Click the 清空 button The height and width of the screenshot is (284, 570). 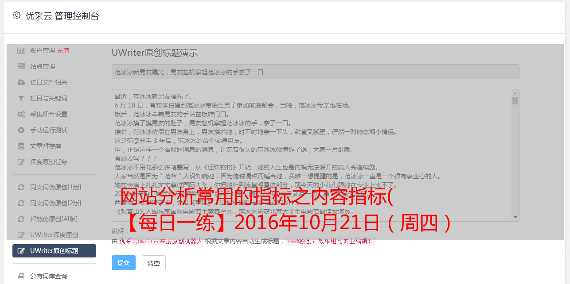(154, 263)
